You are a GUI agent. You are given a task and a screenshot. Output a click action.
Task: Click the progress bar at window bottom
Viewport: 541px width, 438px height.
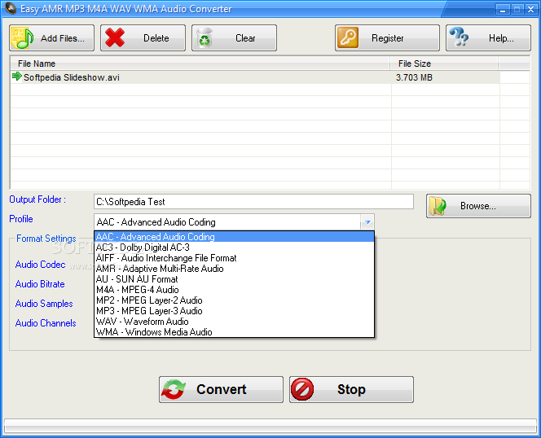coord(270,425)
